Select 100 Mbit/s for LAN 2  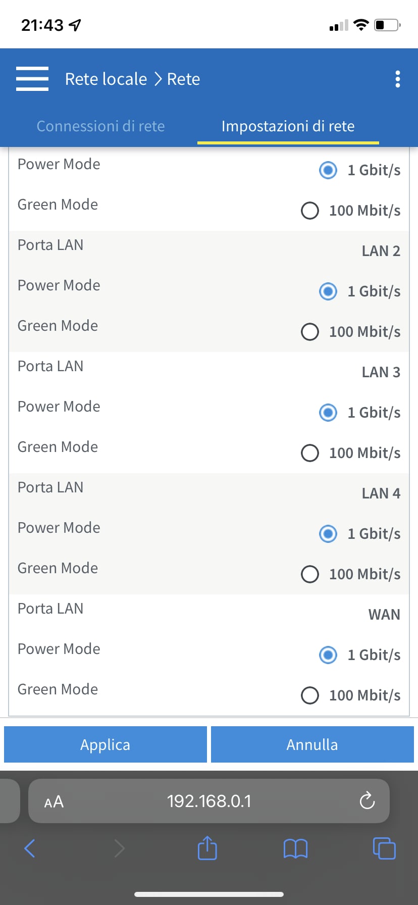[310, 332]
